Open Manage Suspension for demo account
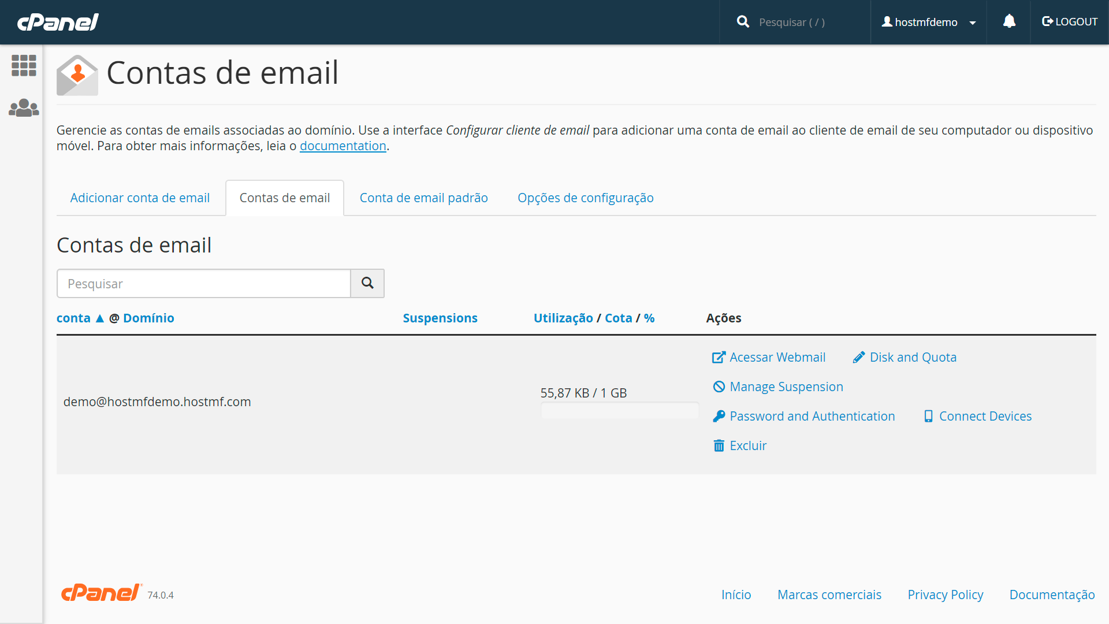 coord(778,387)
